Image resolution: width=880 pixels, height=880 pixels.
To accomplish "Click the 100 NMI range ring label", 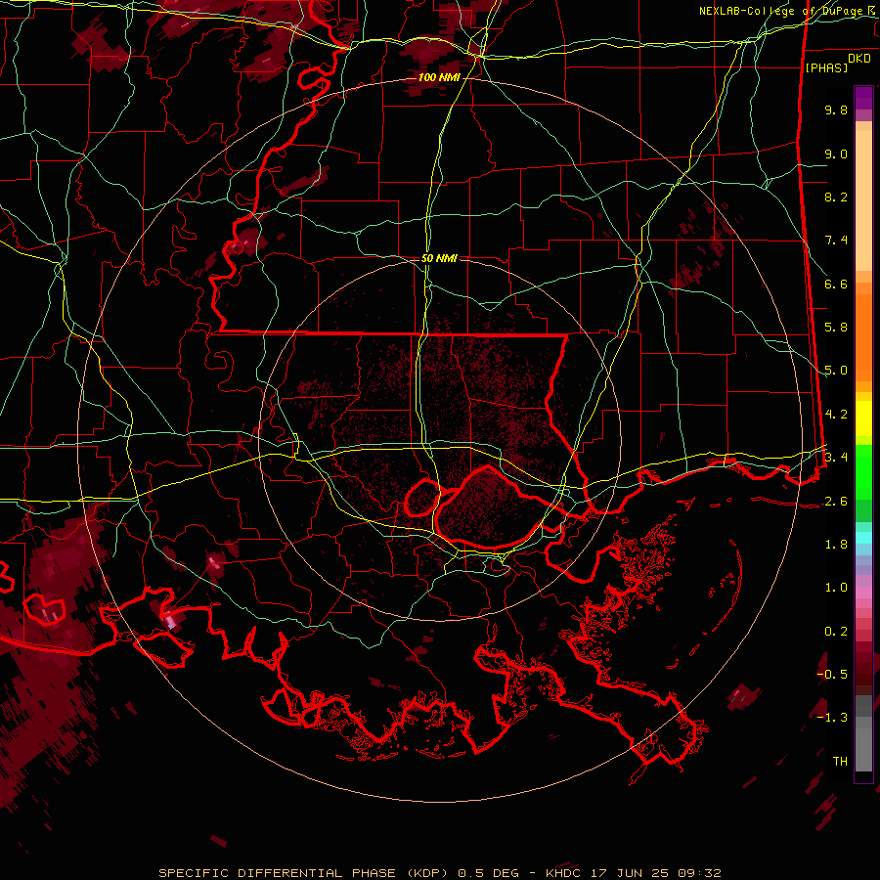I will click(439, 77).
